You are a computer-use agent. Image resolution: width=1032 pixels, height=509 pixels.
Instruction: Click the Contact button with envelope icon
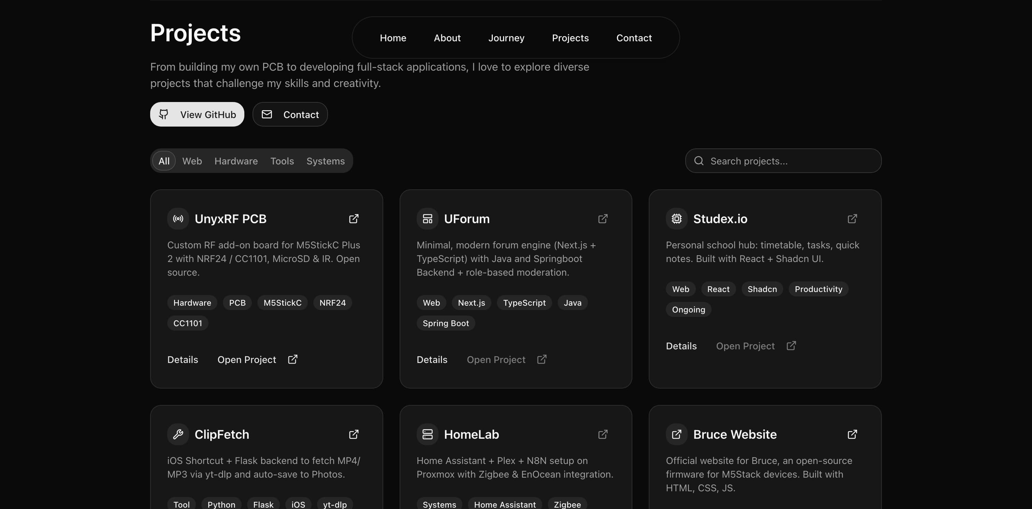[x=290, y=115]
